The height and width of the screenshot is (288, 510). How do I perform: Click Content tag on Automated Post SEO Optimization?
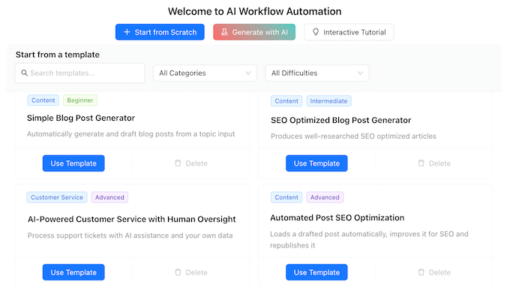pyautogui.click(x=286, y=197)
